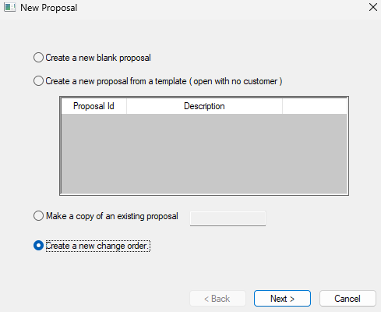Click the existing proposal number input field
381x312 pixels.
pos(228,218)
